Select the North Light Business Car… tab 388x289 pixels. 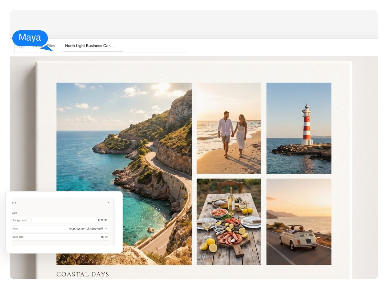93,46
